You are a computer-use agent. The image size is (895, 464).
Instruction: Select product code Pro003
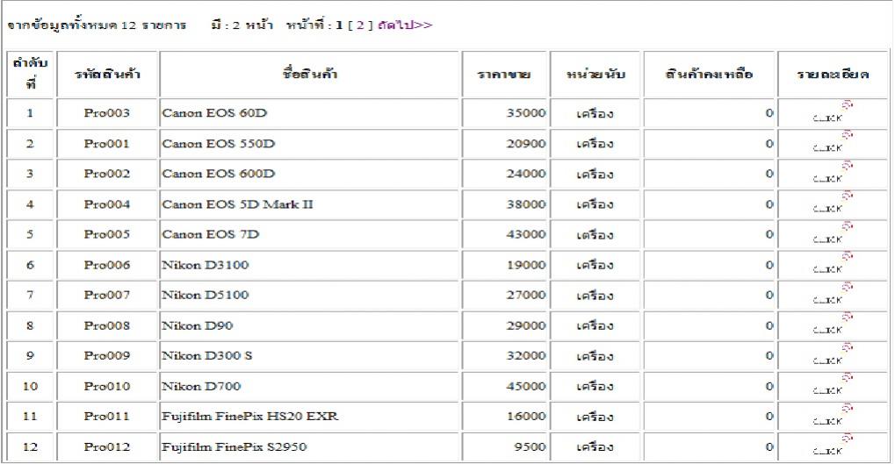point(107,113)
